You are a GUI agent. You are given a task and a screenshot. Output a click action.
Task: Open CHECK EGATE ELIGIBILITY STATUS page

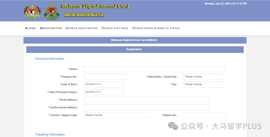click(x=156, y=28)
